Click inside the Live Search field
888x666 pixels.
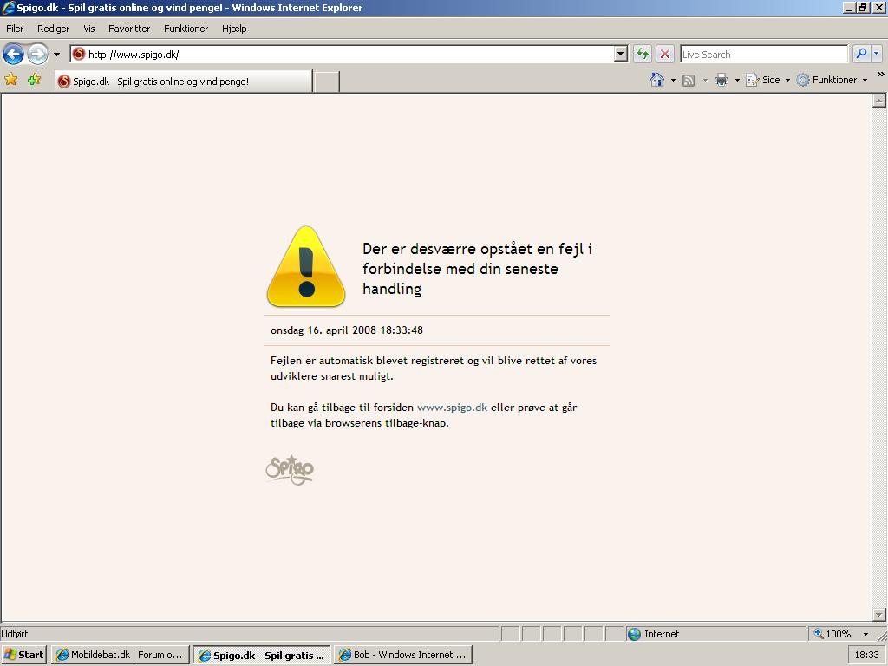[763, 54]
